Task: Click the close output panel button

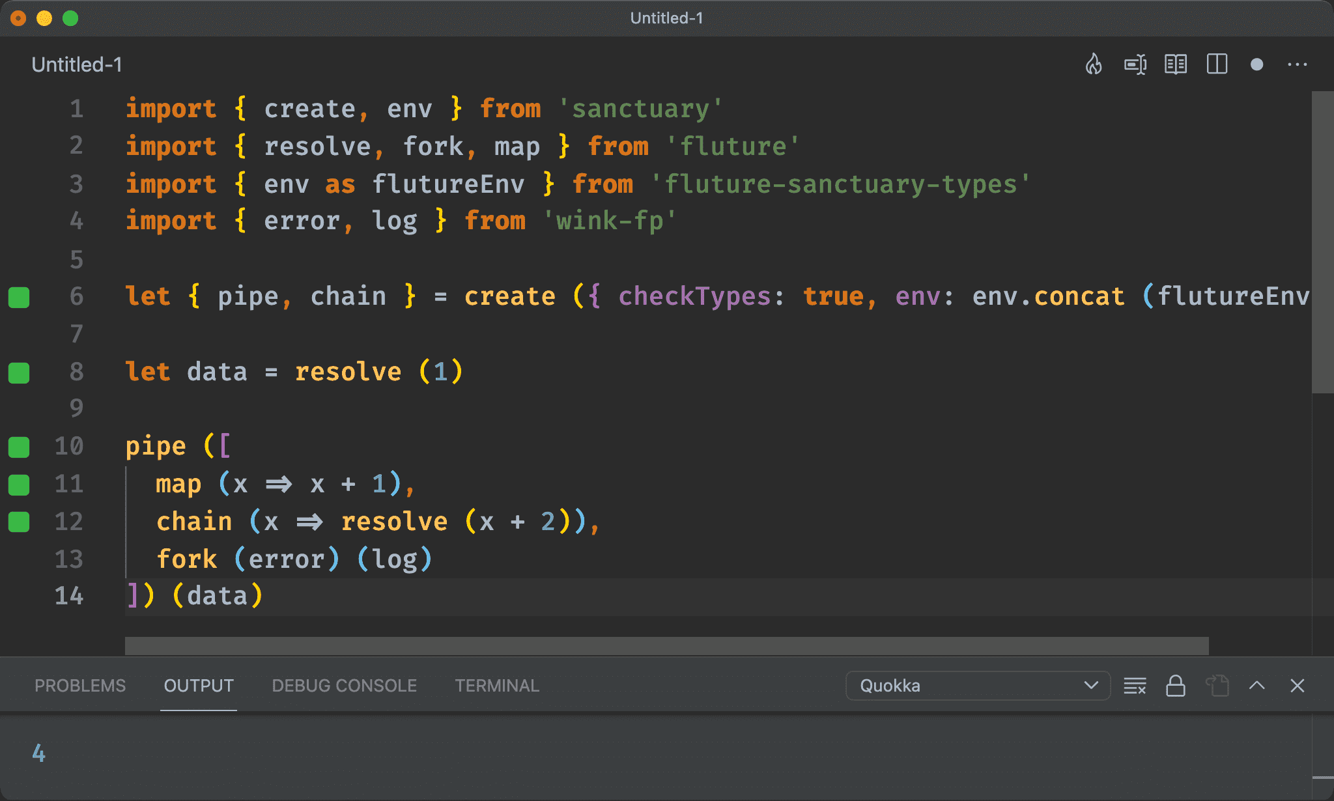Action: [1298, 686]
